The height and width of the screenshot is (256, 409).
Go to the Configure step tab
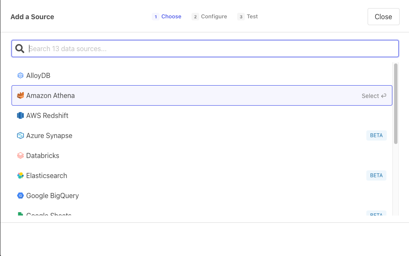[209, 17]
